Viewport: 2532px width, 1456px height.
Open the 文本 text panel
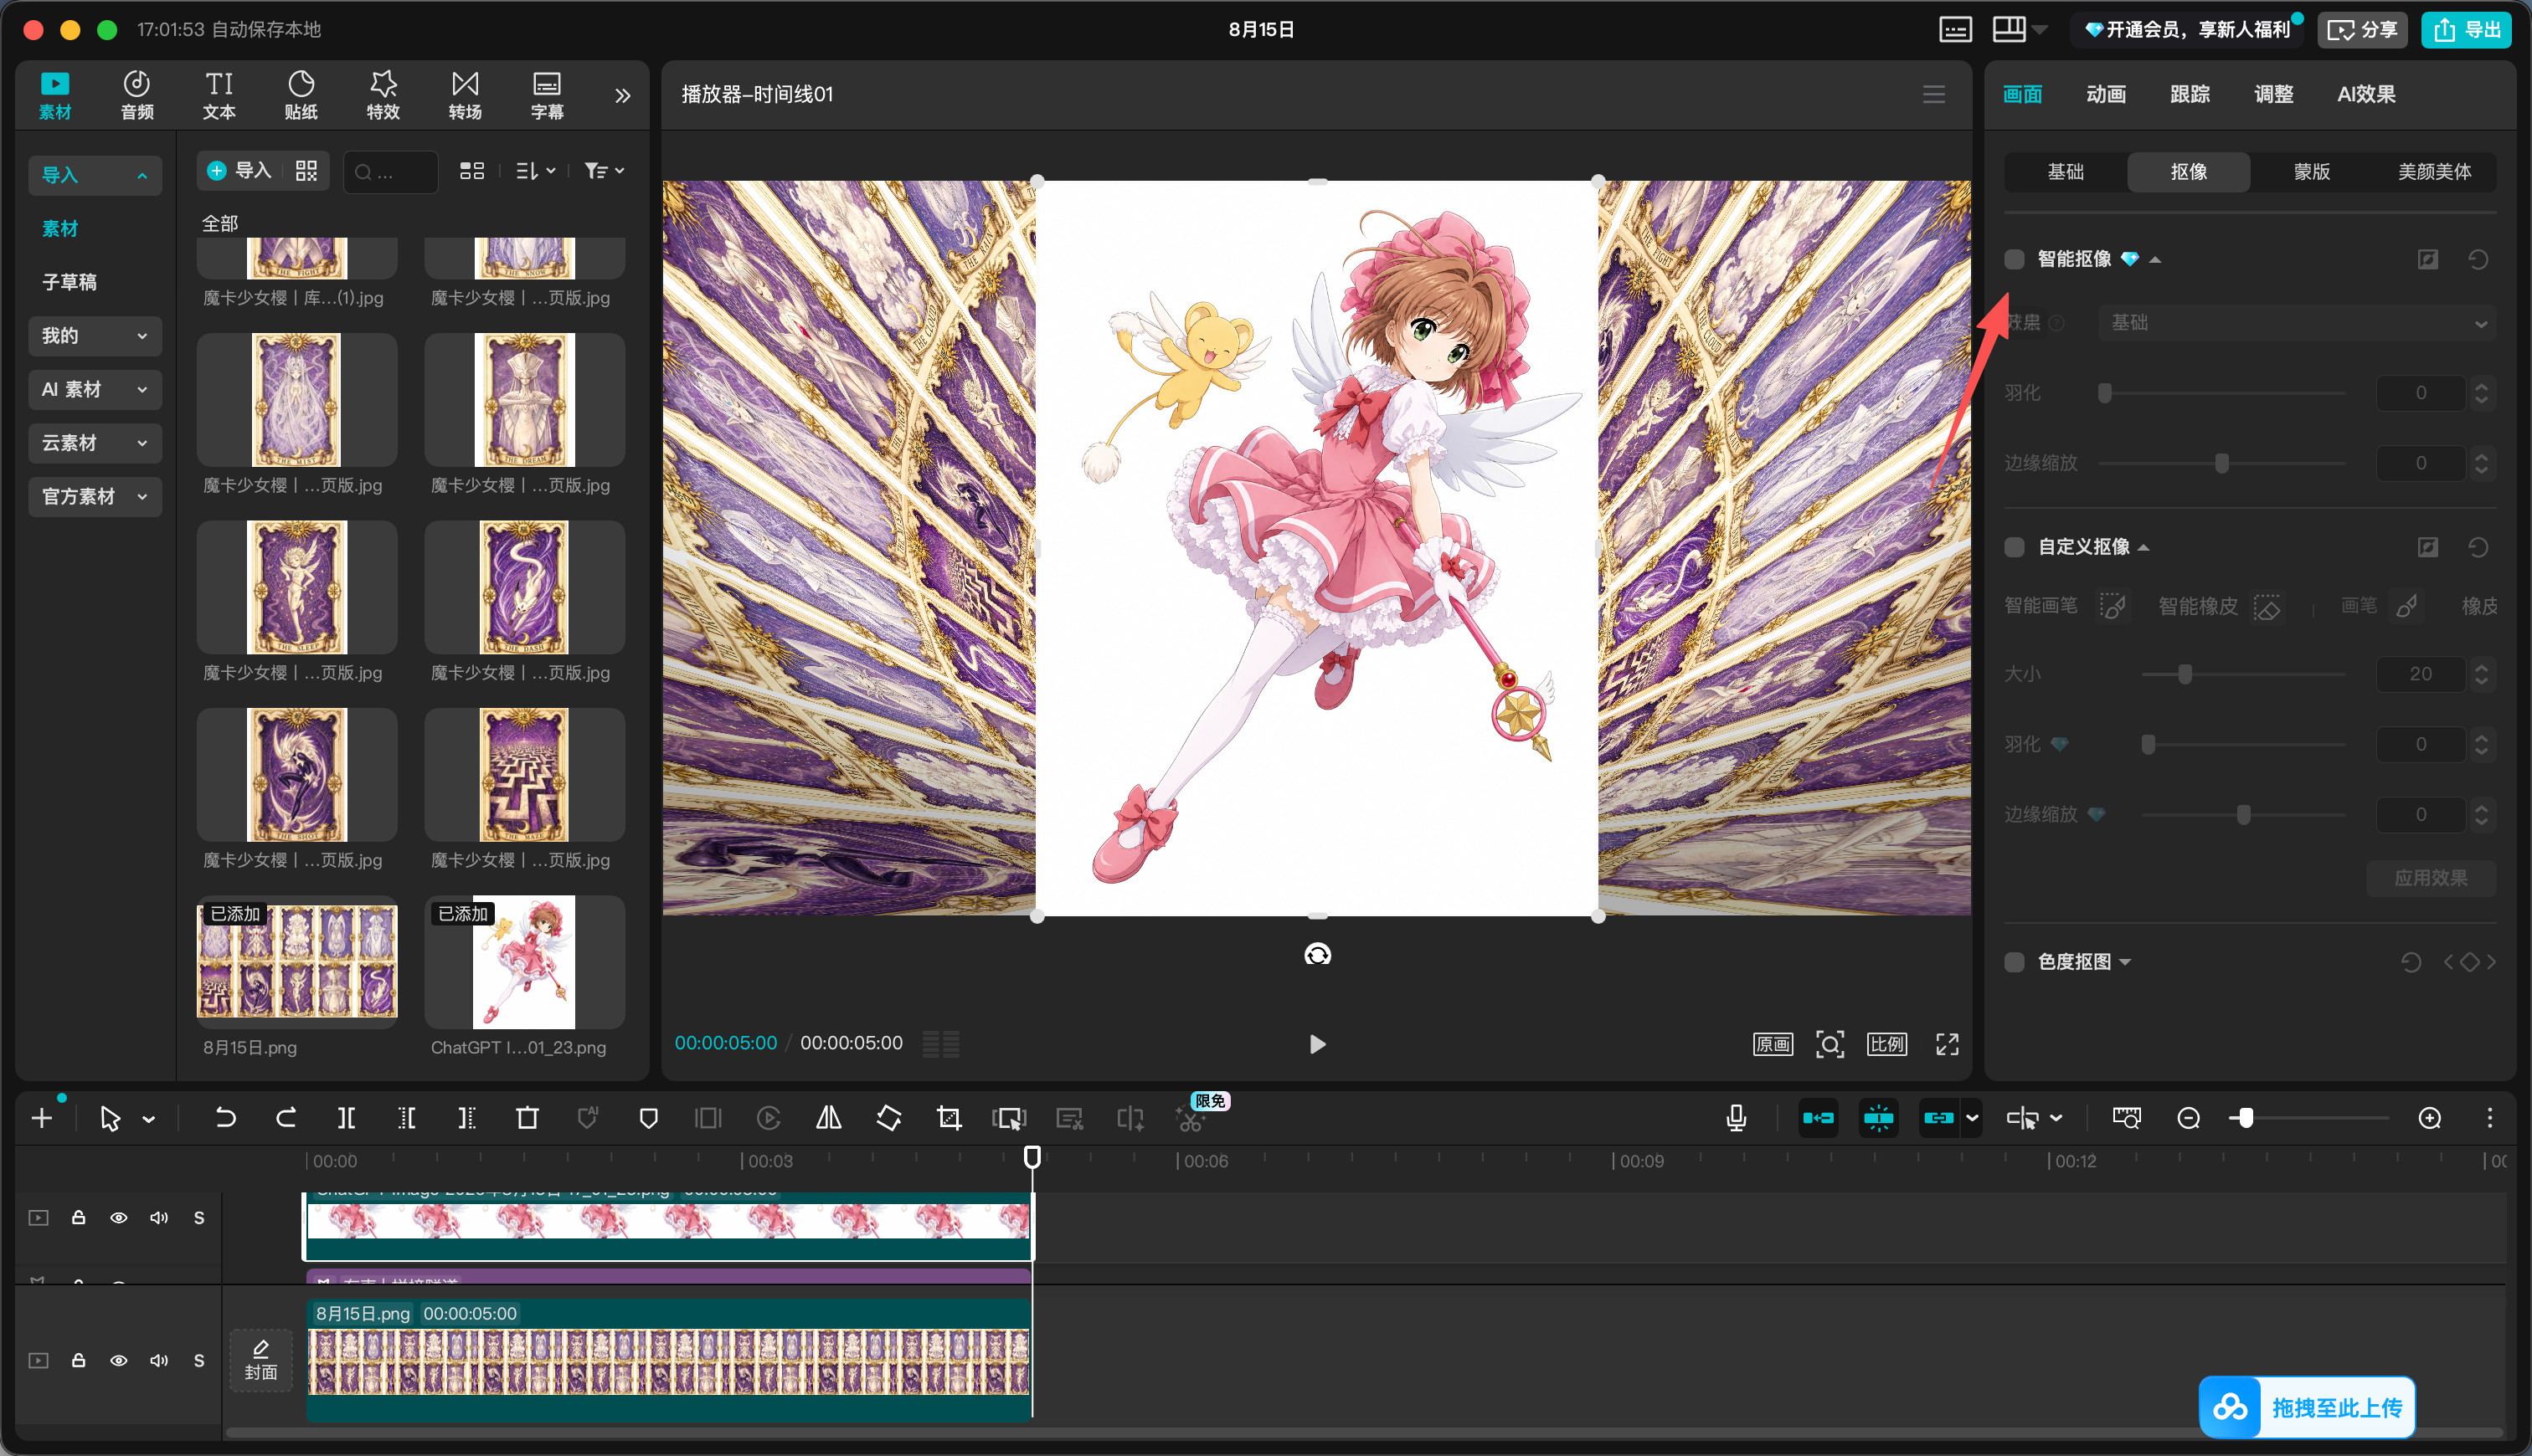(x=219, y=95)
